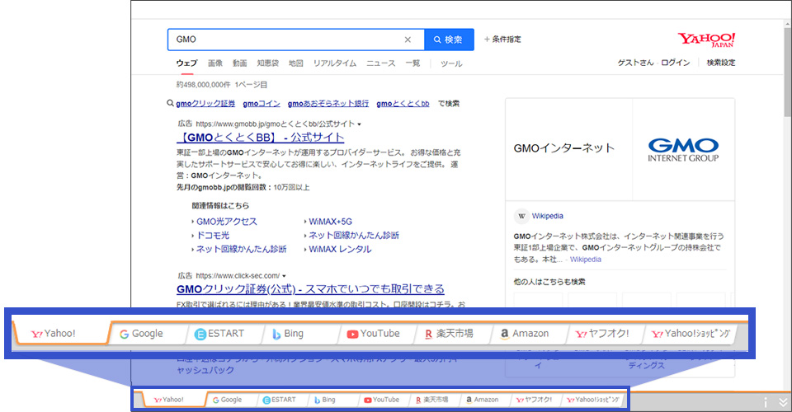Screen dimensions: 792x412
Task: Open the ニュース search tab
Action: [381, 63]
